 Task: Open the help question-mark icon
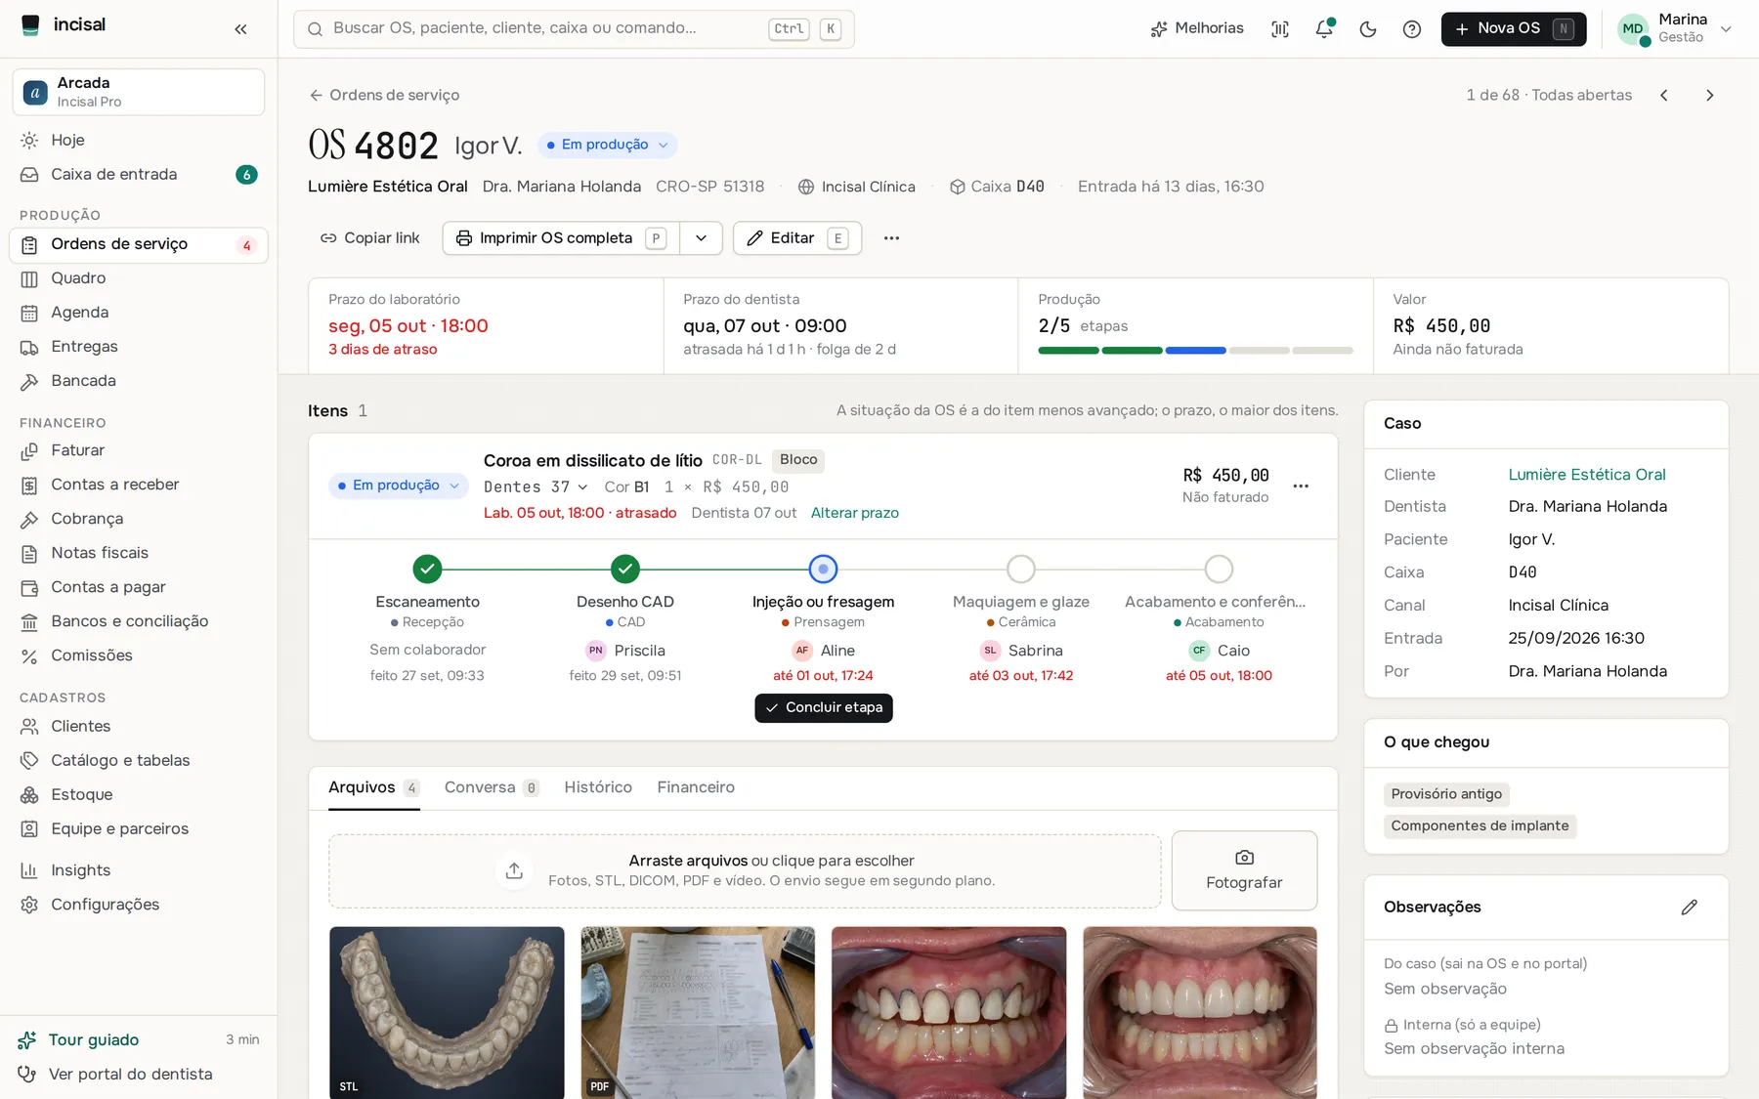click(1412, 29)
